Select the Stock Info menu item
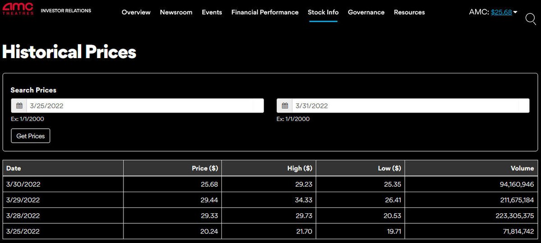The width and height of the screenshot is (541, 243). click(323, 12)
